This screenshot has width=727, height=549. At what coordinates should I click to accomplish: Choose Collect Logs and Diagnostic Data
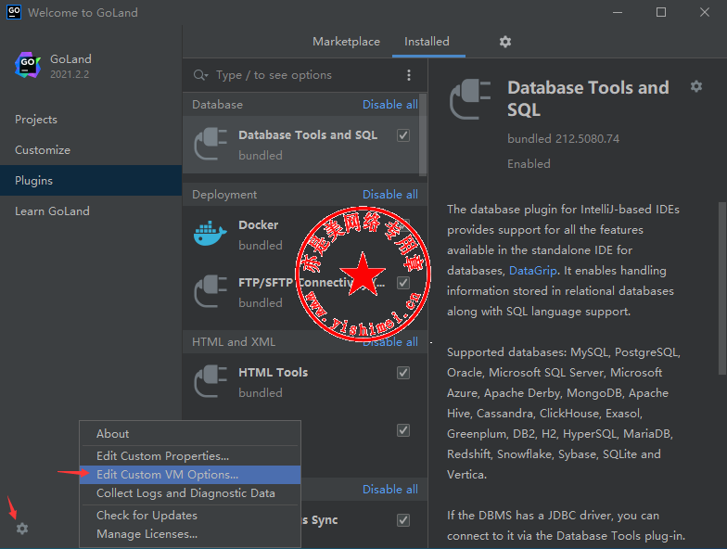point(190,493)
